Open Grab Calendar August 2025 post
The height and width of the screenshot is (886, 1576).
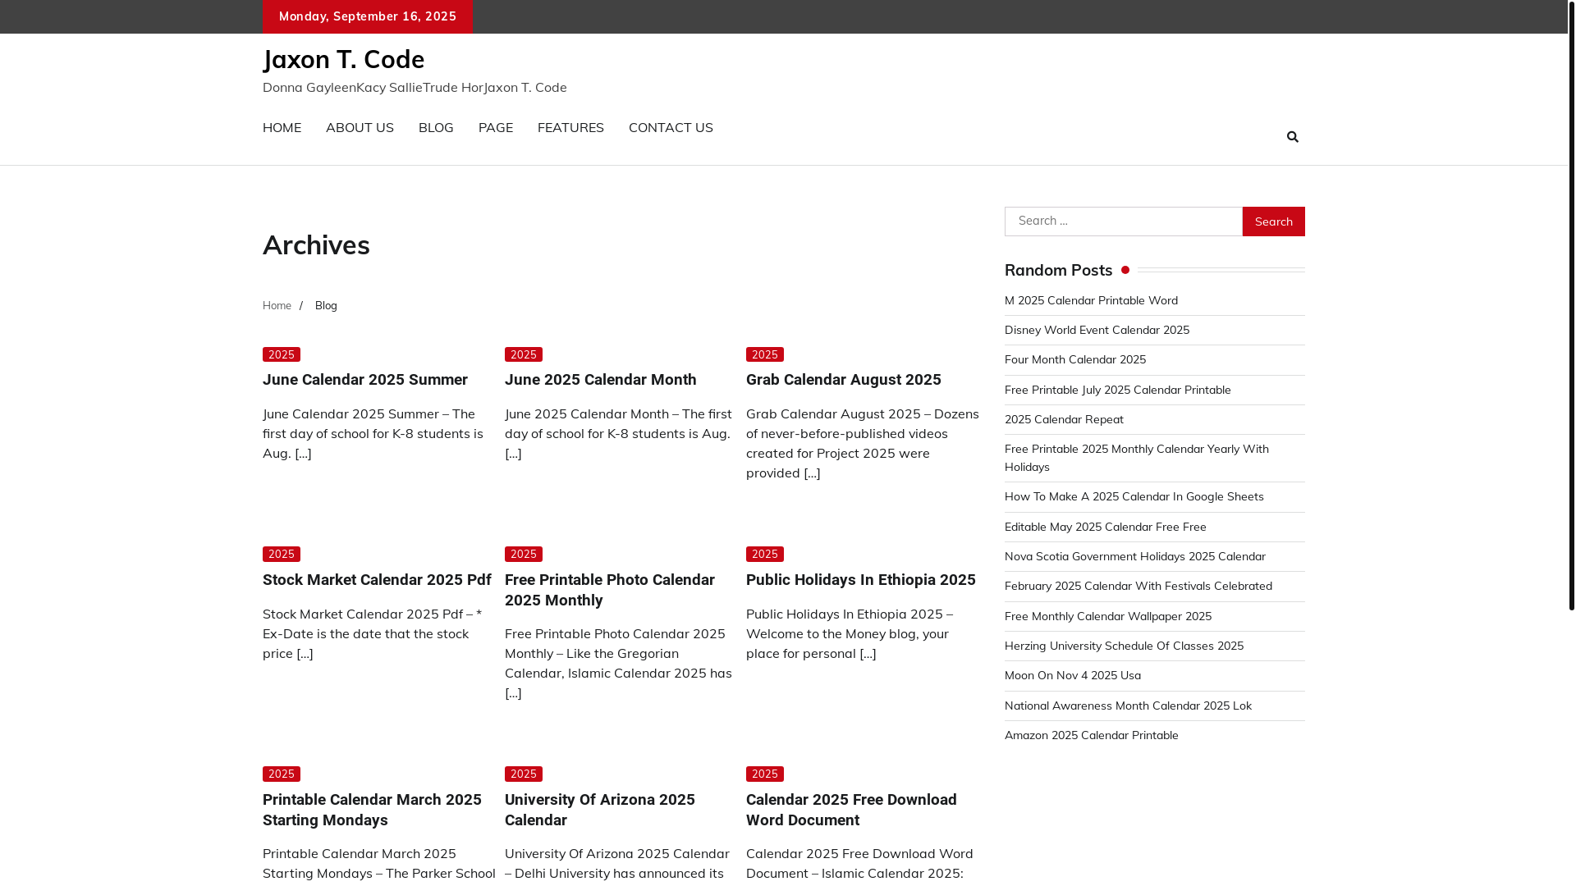point(843,380)
